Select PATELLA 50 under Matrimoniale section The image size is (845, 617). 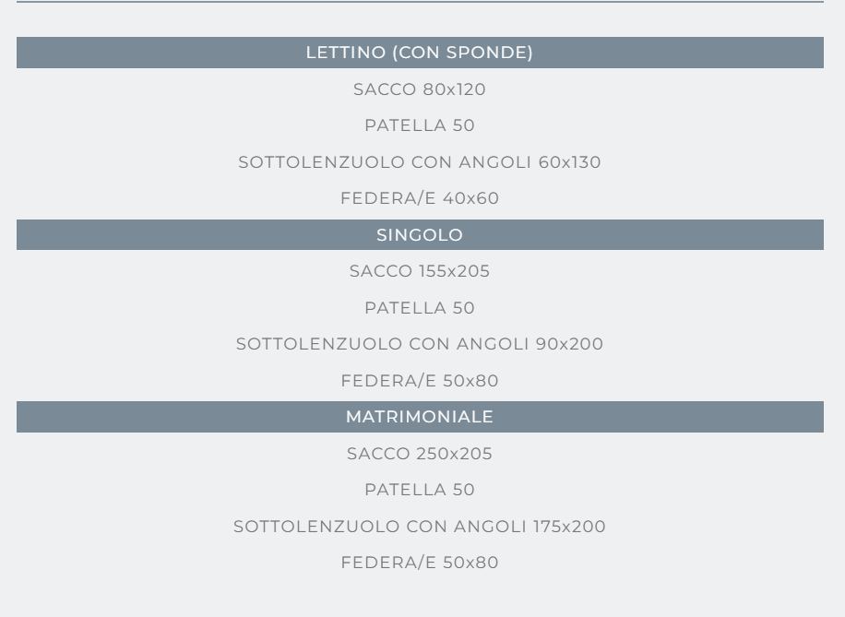click(420, 490)
